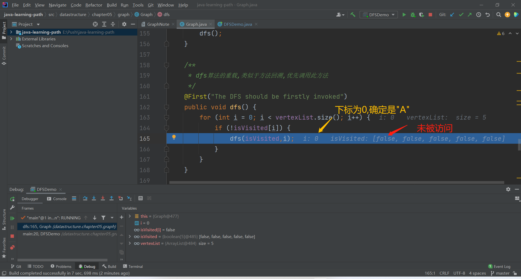Run DFSDemo with the green play button
Screen dimensions: 521x279
pyautogui.click(x=404, y=15)
